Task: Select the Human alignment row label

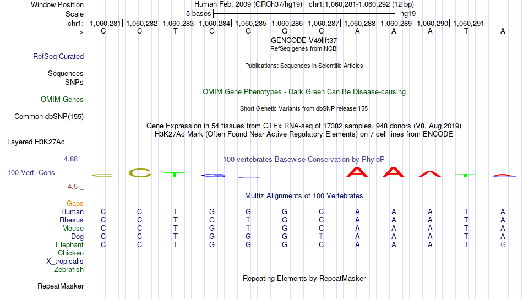Action: point(72,211)
